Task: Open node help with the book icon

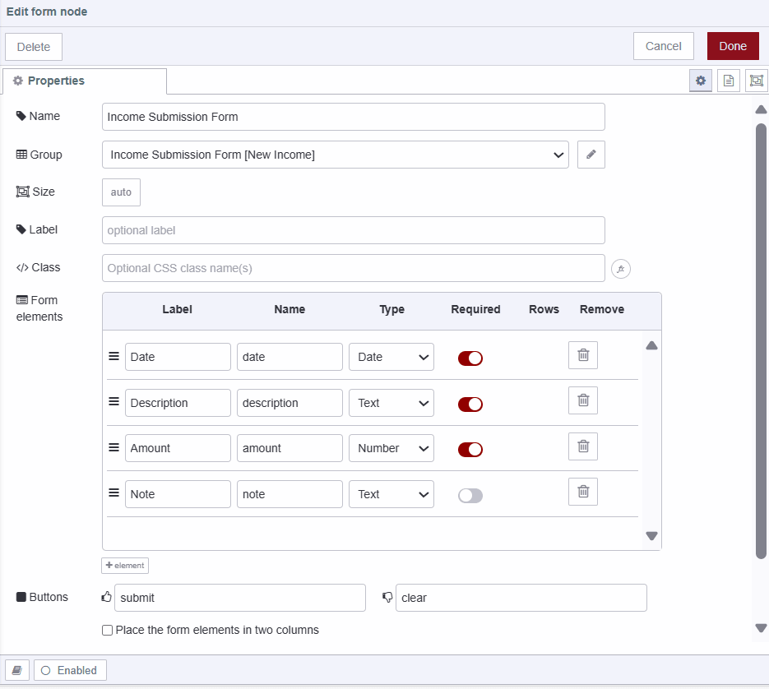Action: coord(729,81)
